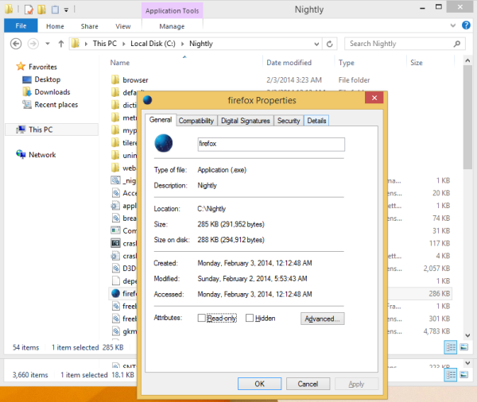Image resolution: width=477 pixels, height=402 pixels.
Task: Click the firefox filename text field
Action: click(271, 144)
